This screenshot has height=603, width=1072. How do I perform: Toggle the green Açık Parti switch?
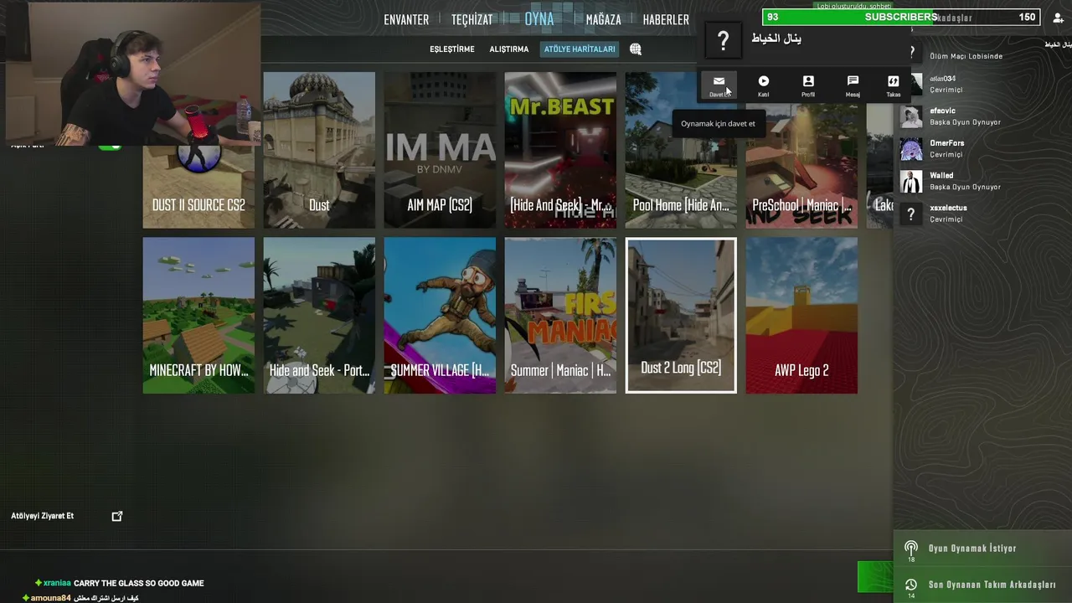tap(111, 146)
